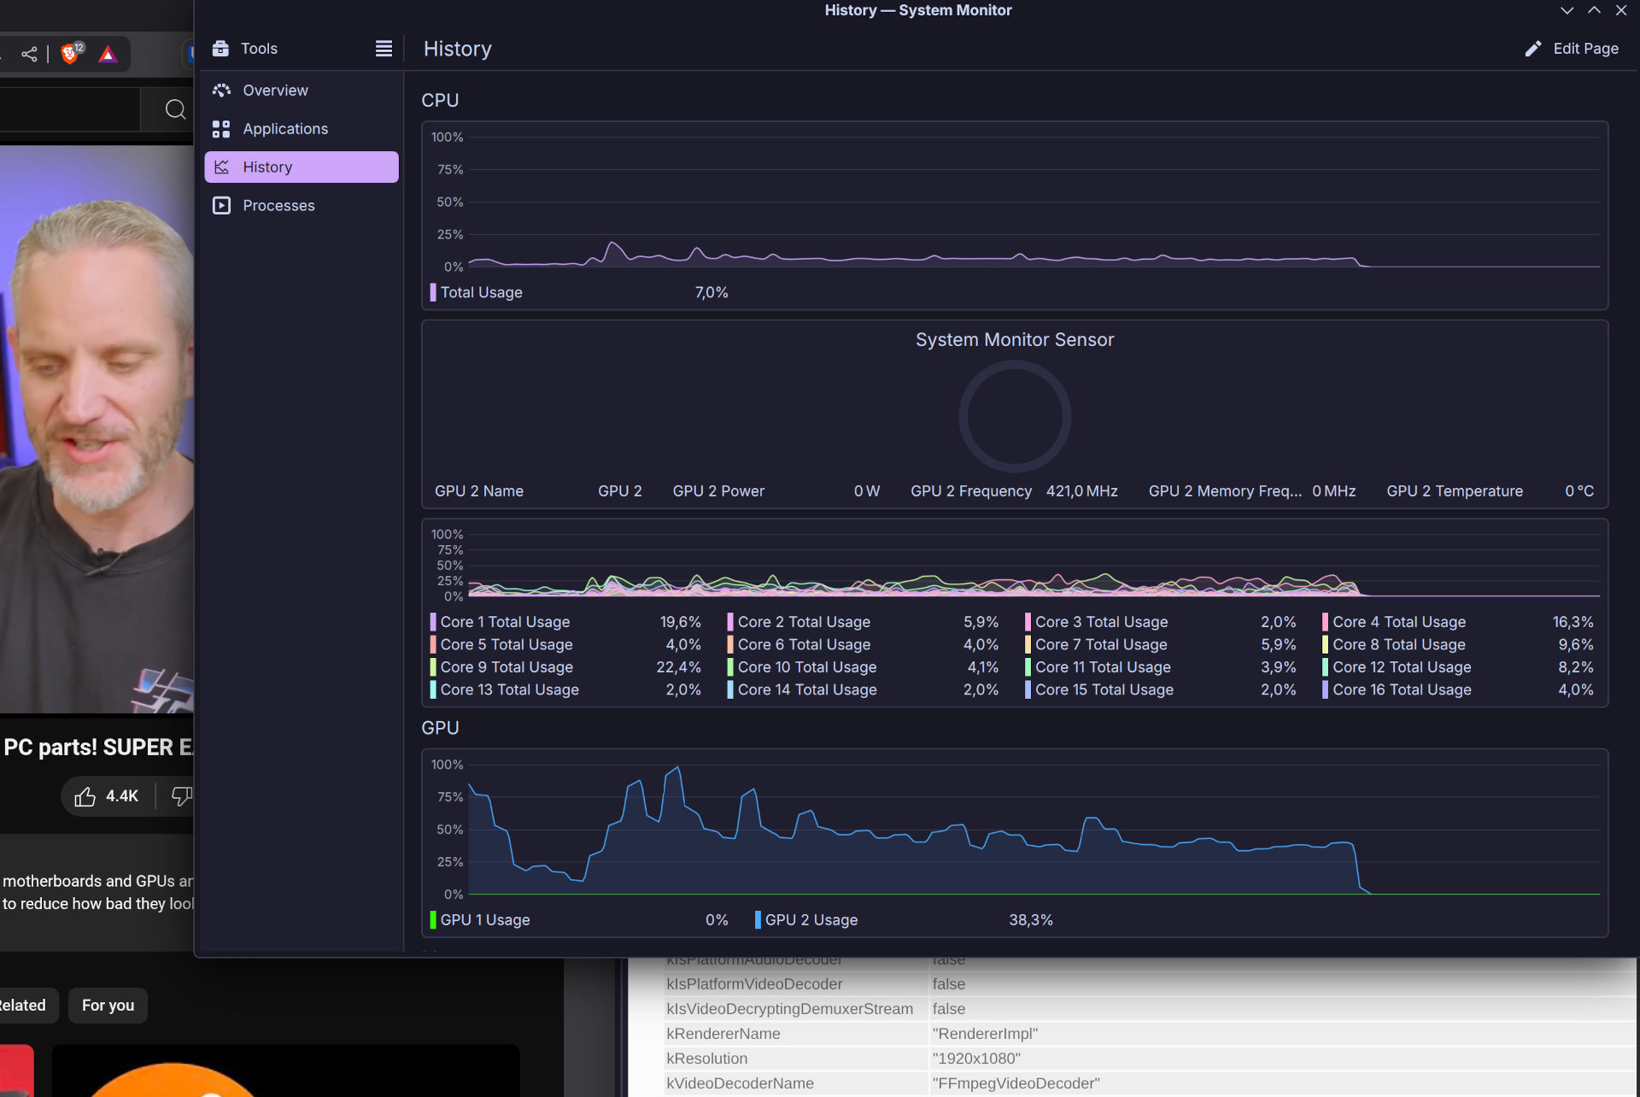Open the Overview page
The image size is (1640, 1097).
[275, 91]
